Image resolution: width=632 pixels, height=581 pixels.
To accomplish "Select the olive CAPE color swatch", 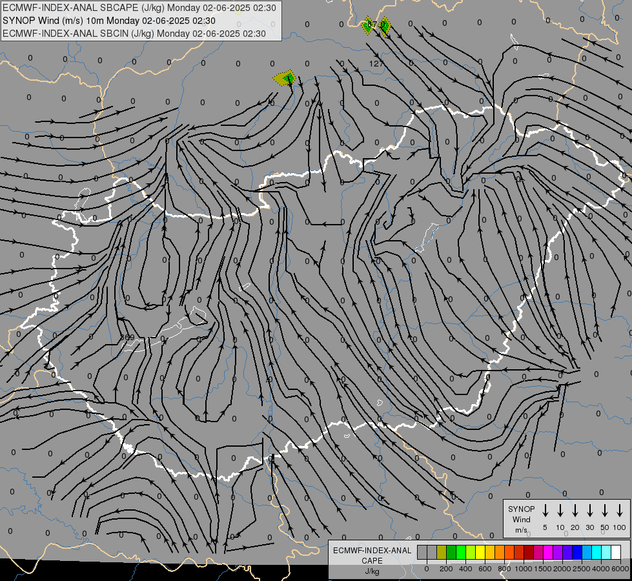I will coord(442,552).
